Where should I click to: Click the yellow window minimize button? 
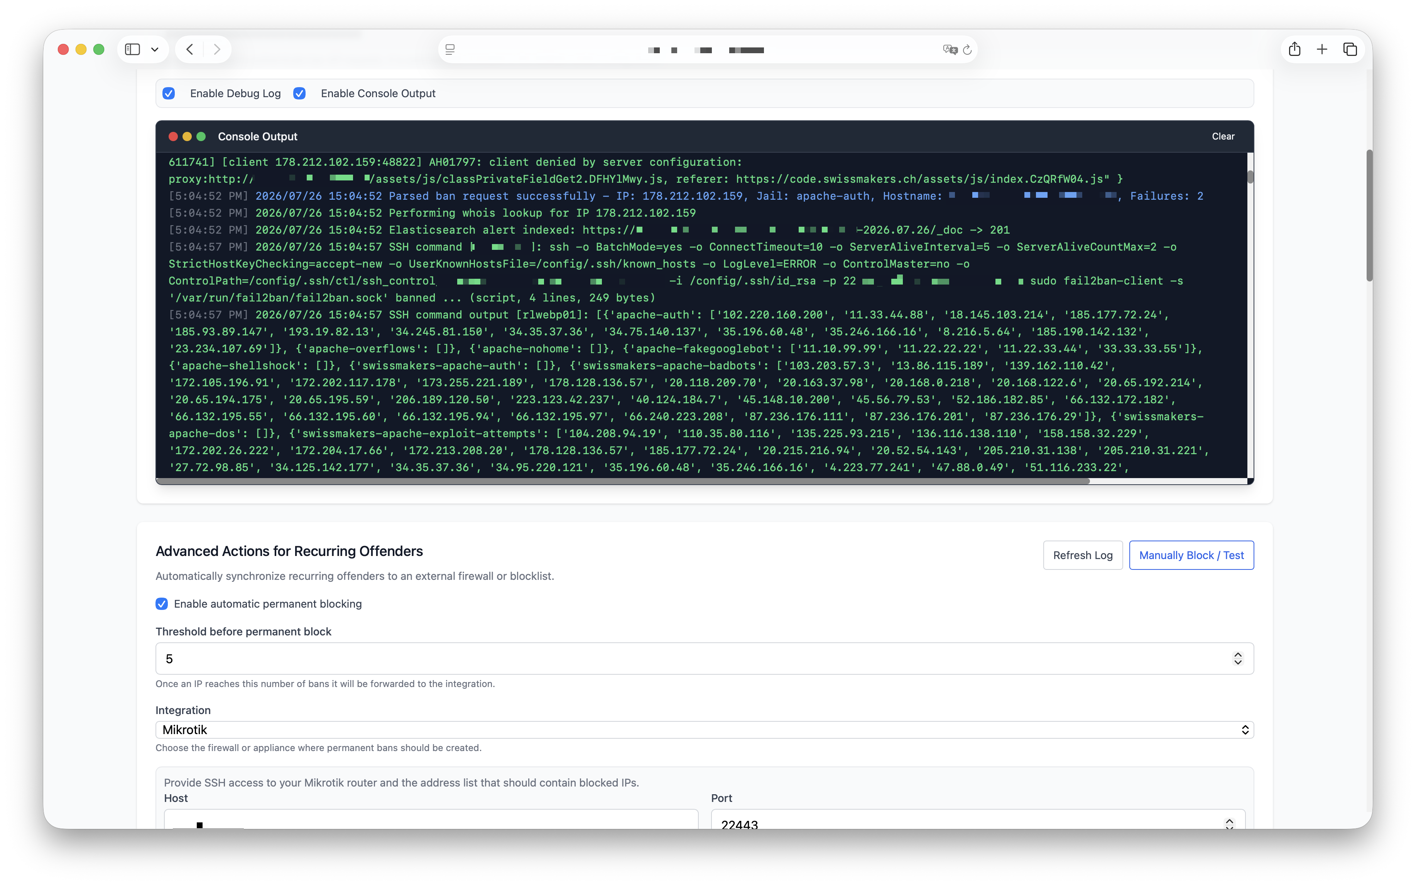(81, 49)
